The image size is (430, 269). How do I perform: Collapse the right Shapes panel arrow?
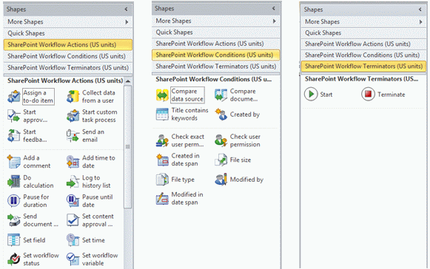coord(420,10)
